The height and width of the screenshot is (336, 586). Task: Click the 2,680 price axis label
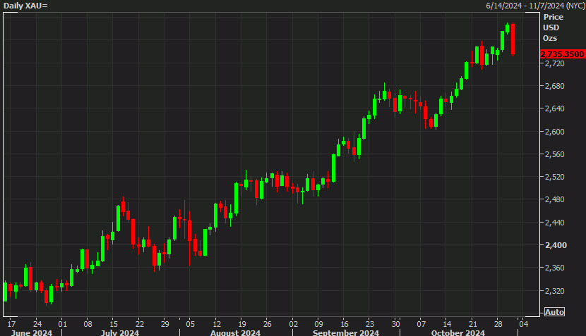point(555,86)
